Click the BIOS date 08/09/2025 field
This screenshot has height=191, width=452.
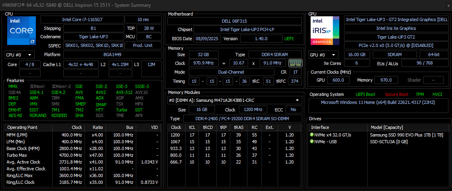[x=207, y=39]
